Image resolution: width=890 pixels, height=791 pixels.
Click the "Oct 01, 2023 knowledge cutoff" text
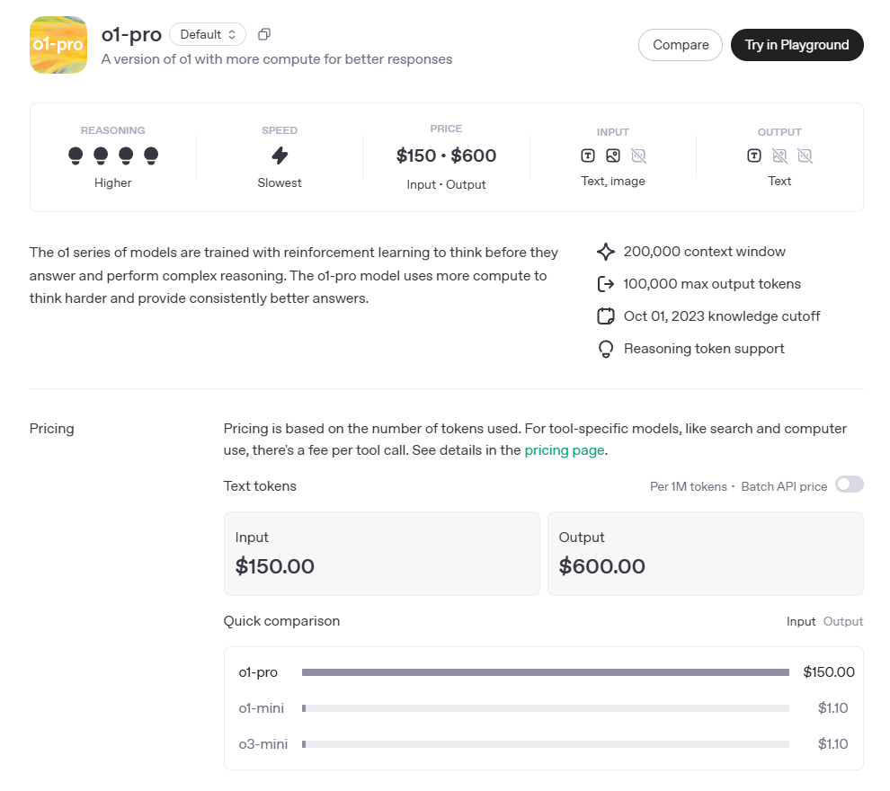click(721, 316)
